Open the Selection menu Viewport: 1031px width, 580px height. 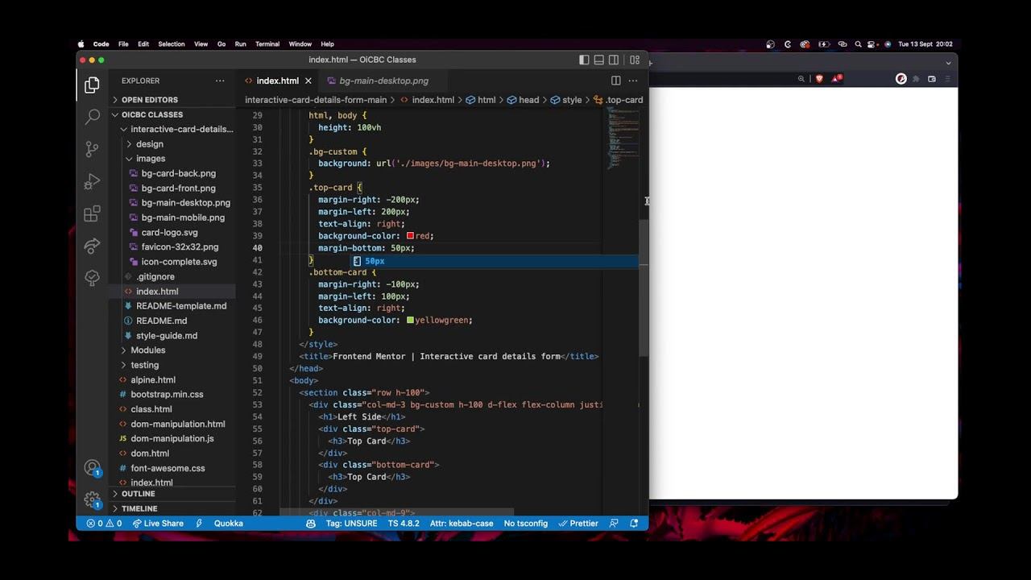172,44
